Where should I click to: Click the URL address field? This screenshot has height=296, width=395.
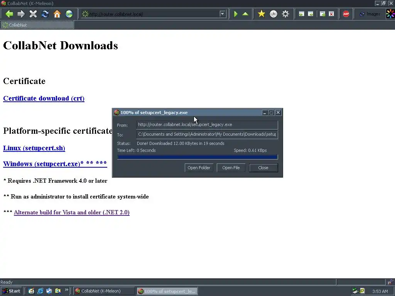[x=154, y=14]
